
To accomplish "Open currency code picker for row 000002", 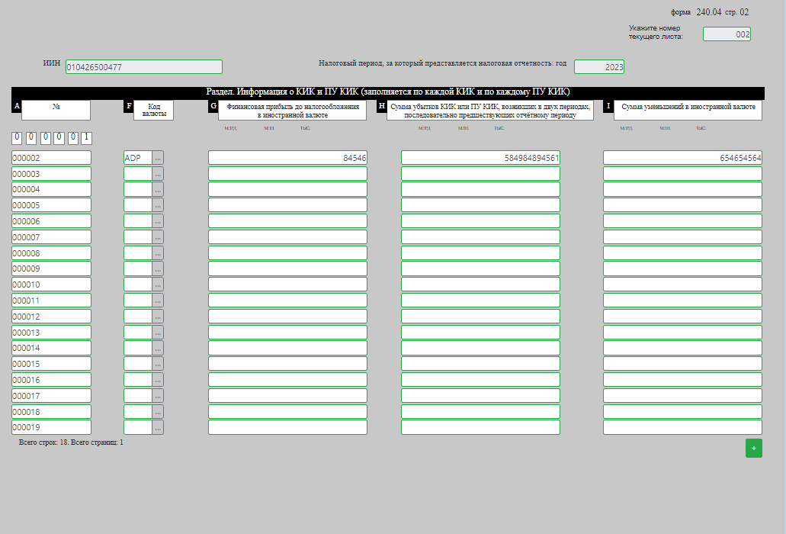I will tap(157, 158).
